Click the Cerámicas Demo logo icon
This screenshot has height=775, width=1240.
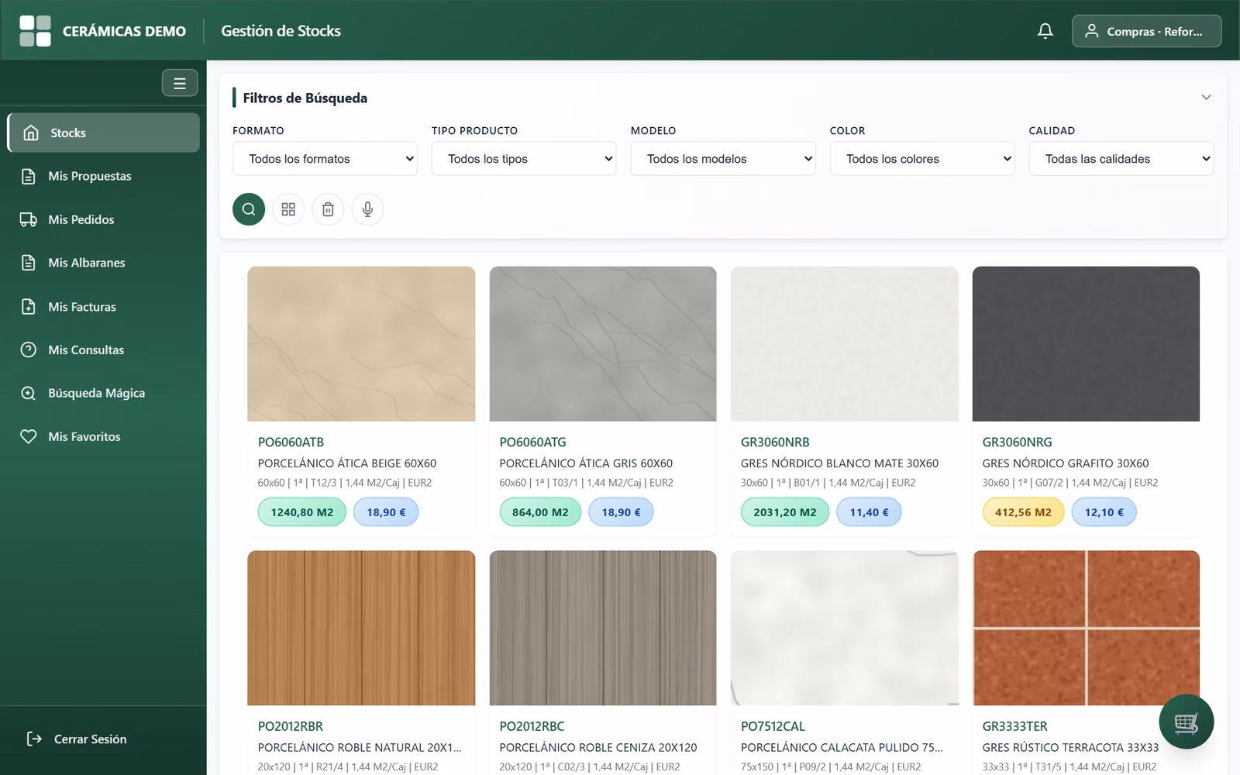(x=35, y=31)
